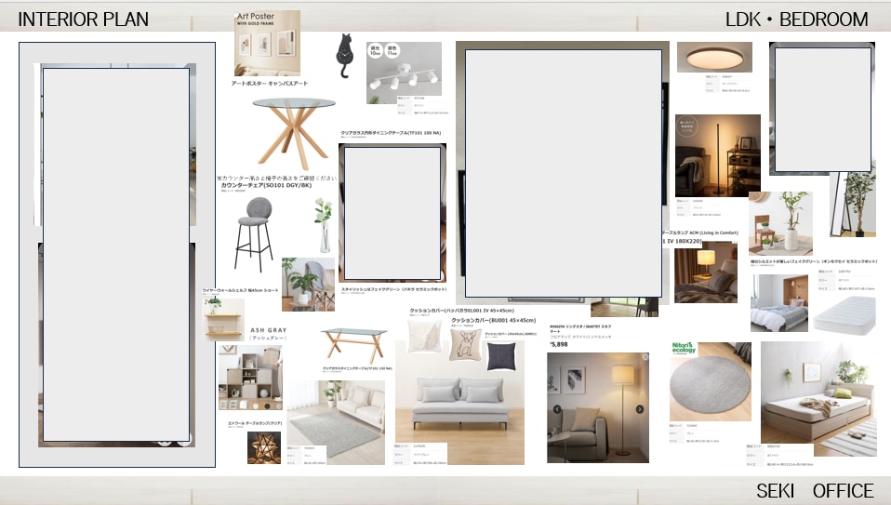Select the white flower vase image

pos(324,225)
